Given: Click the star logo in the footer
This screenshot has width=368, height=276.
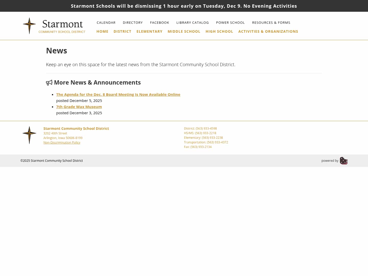Looking at the screenshot, I should (29, 135).
